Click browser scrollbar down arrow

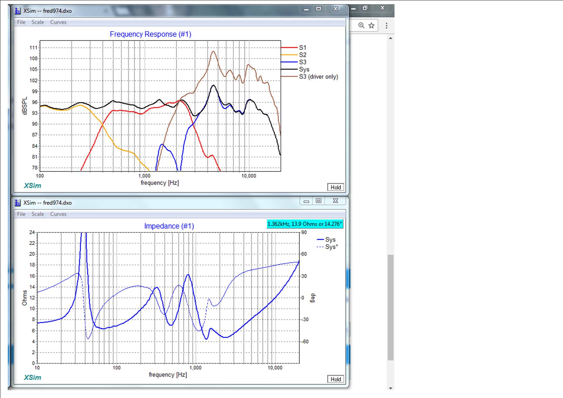coord(391,388)
